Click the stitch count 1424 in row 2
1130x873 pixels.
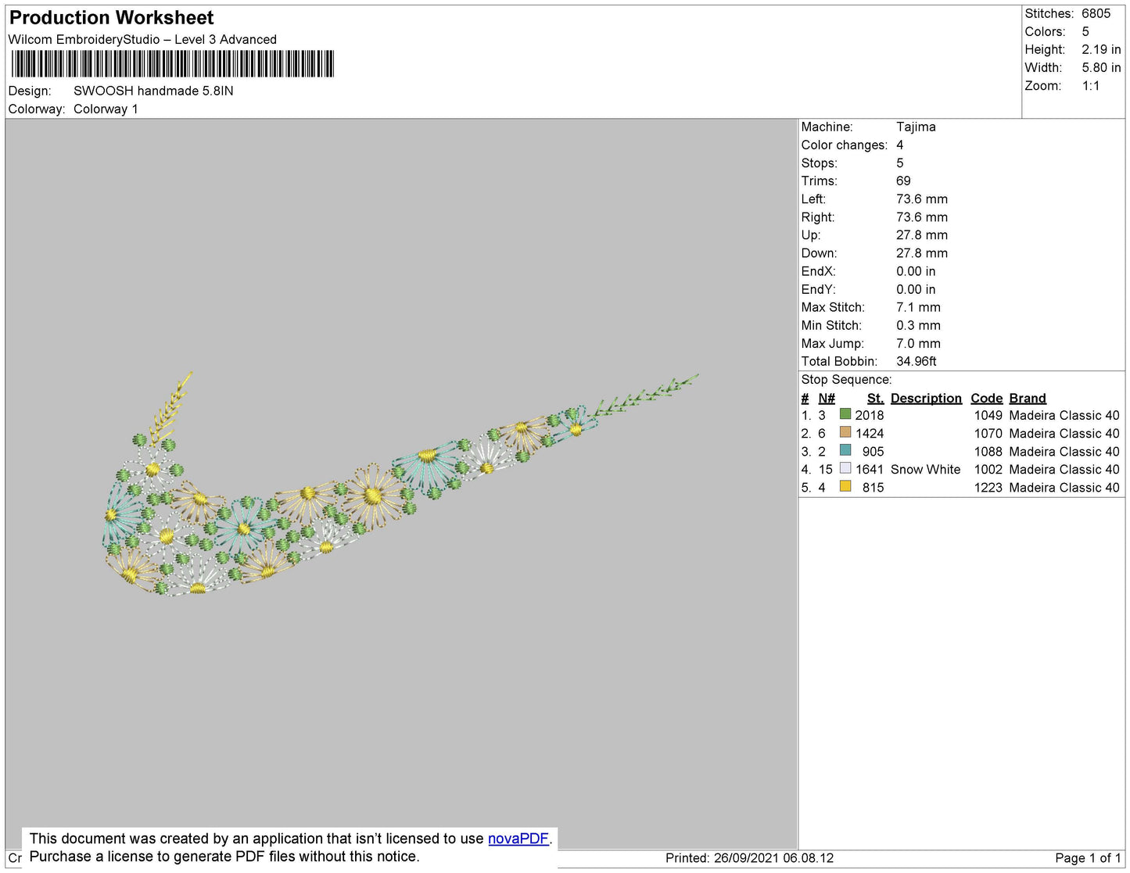coord(870,433)
